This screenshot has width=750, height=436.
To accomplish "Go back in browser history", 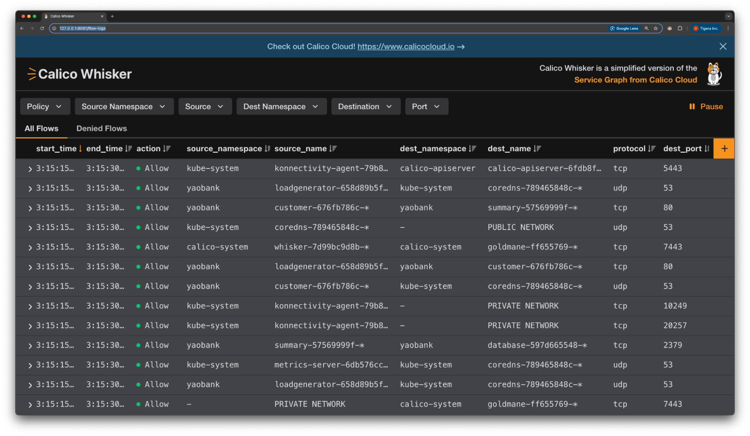I will (x=22, y=28).
